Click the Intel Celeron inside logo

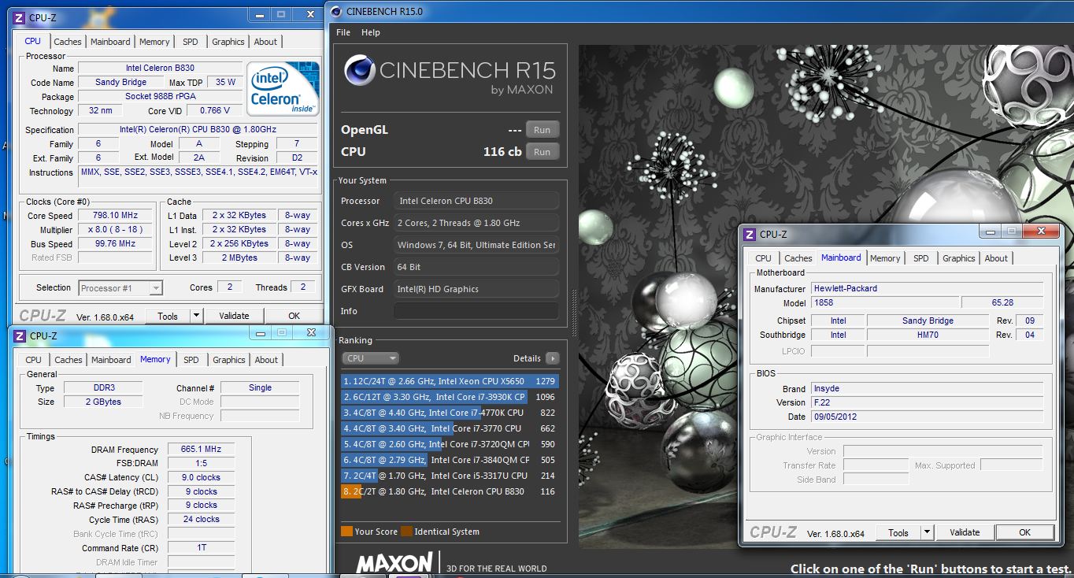283,88
